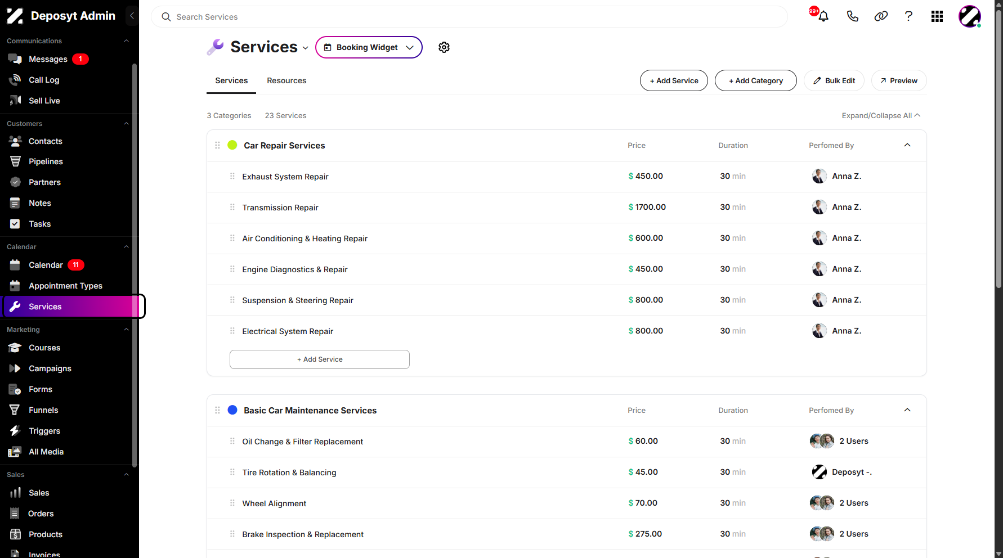Click the phone dialer icon
The image size is (1003, 558).
852,16
